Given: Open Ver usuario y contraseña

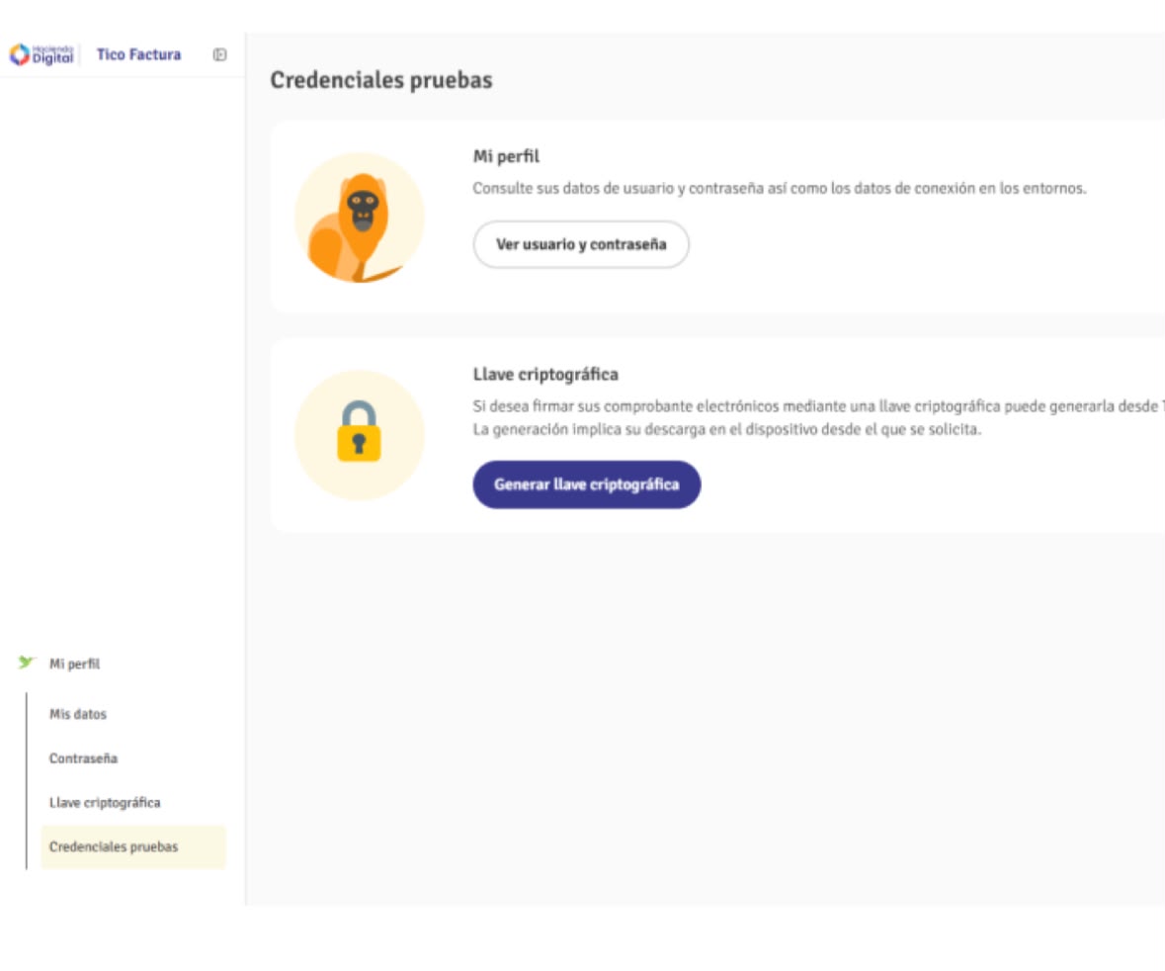Looking at the screenshot, I should [x=581, y=244].
